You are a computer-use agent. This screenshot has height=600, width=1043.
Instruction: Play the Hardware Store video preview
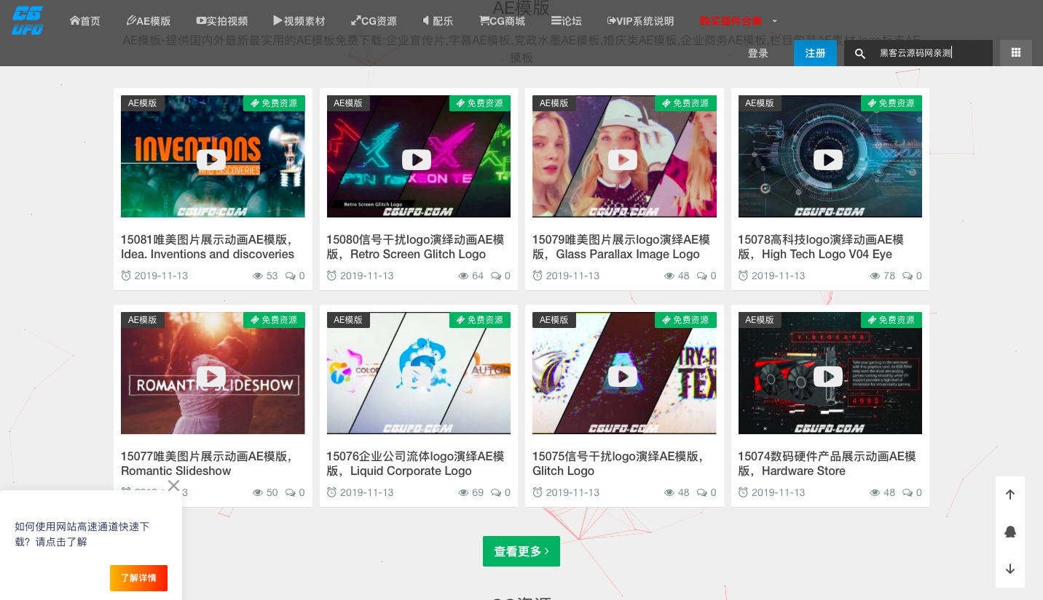coord(828,376)
